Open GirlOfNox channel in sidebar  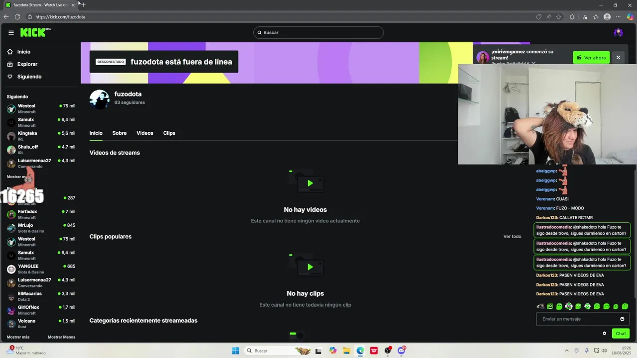pos(41,310)
